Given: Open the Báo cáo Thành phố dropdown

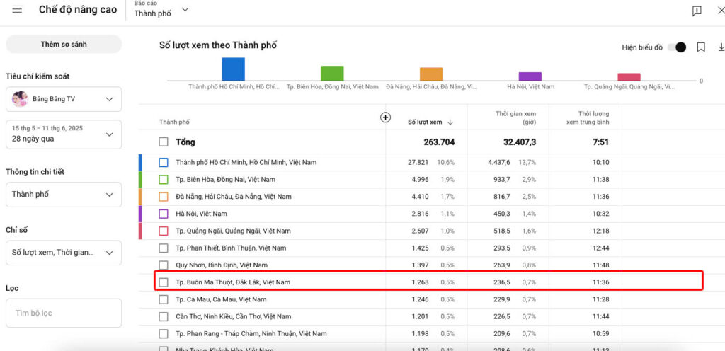Looking at the screenshot, I should pyautogui.click(x=161, y=10).
